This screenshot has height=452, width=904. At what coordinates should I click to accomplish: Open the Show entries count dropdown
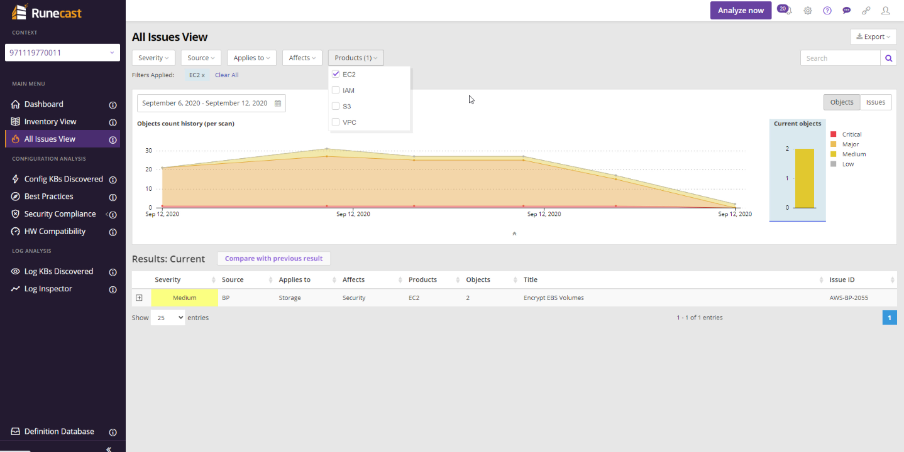pos(168,318)
